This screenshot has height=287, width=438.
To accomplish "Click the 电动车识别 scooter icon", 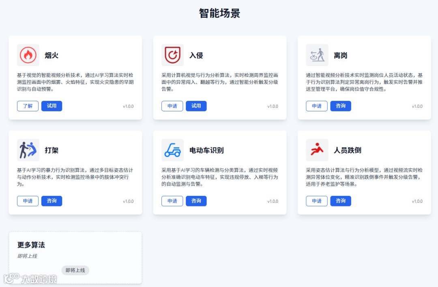I will [x=172, y=150].
